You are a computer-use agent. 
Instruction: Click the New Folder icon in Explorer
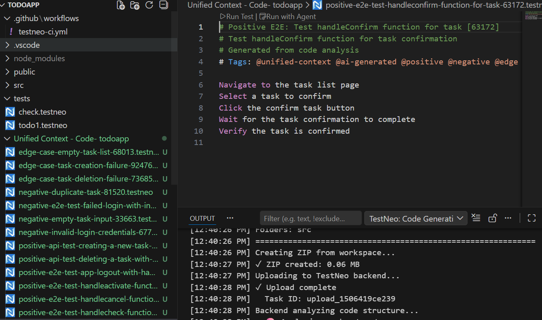(x=135, y=5)
